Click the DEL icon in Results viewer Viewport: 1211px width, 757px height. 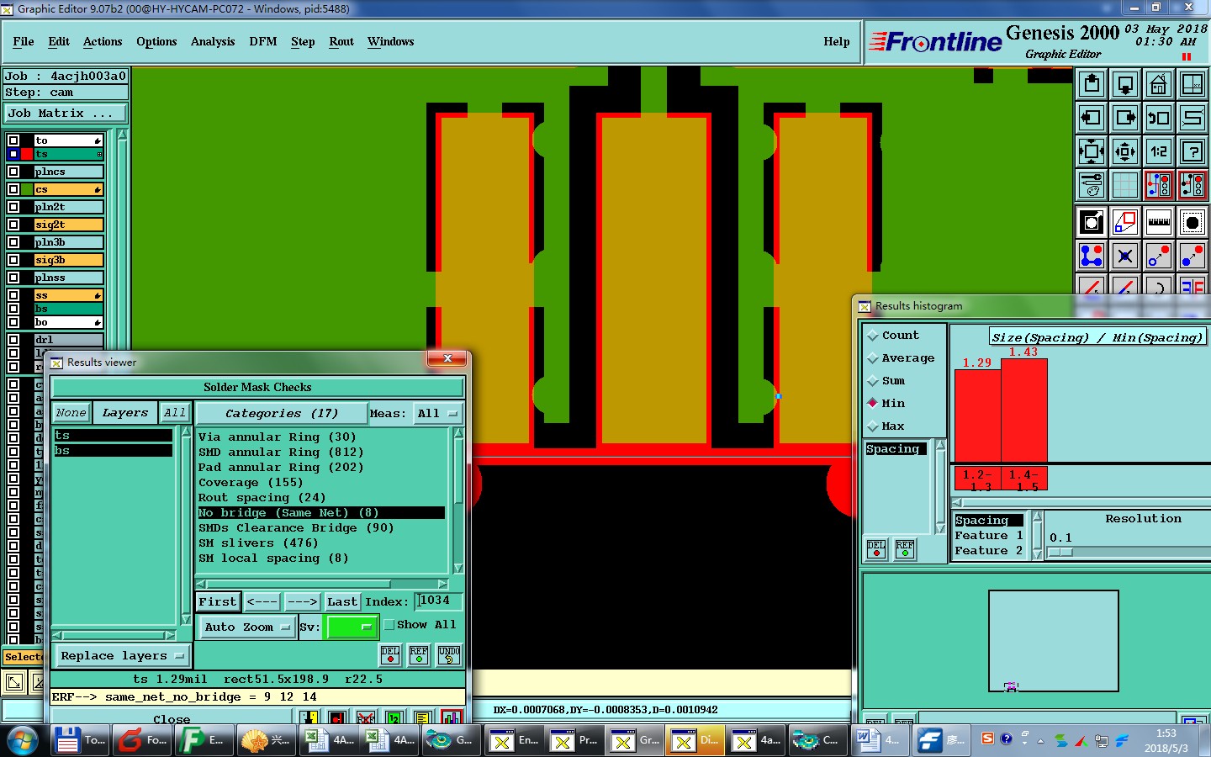[x=390, y=655]
